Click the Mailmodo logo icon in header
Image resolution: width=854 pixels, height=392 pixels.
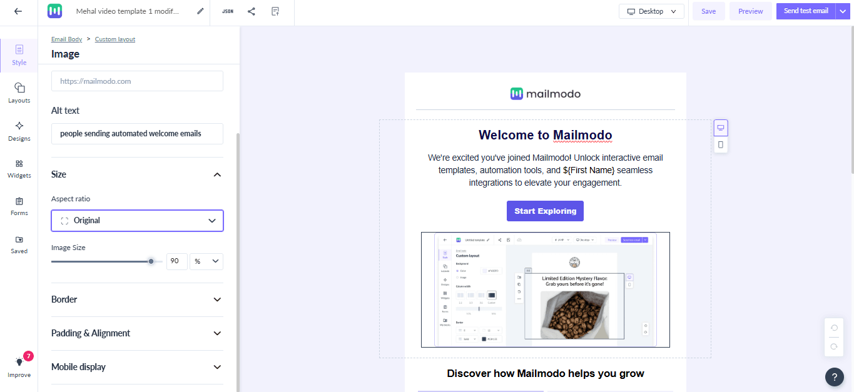coord(55,11)
